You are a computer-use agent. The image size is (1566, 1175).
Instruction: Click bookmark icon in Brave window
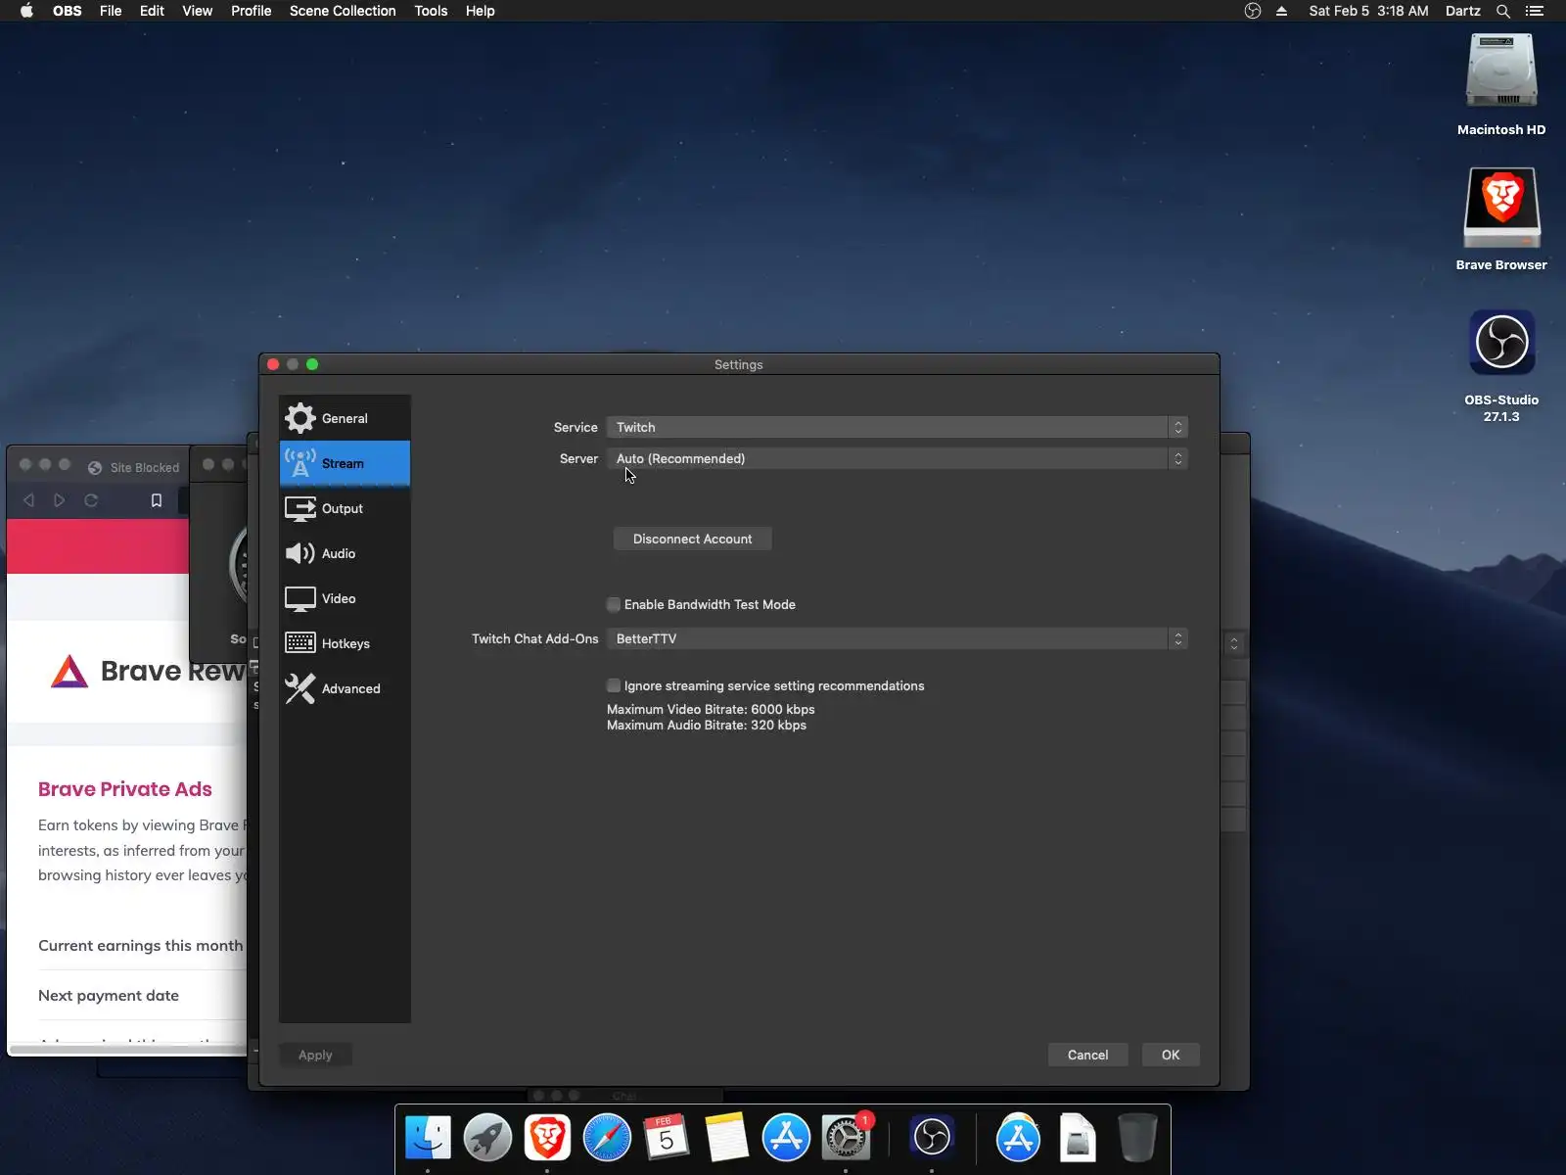[x=156, y=500]
